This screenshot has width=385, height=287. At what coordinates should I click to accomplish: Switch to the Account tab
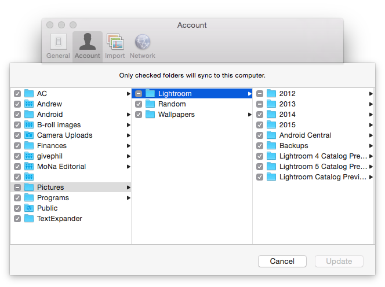click(88, 46)
